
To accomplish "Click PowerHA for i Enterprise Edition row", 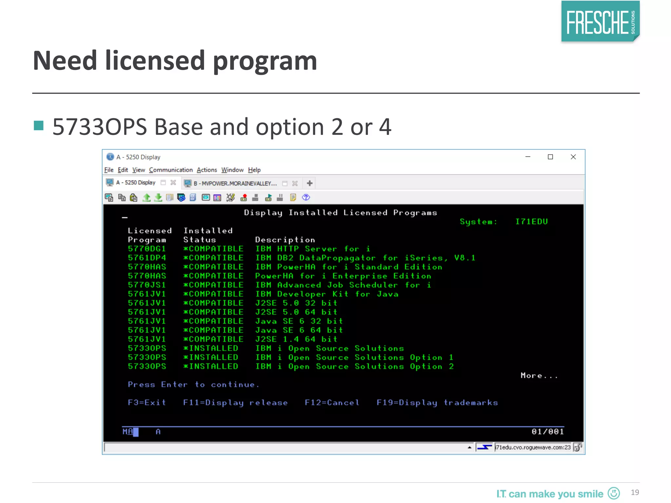I will [x=279, y=276].
